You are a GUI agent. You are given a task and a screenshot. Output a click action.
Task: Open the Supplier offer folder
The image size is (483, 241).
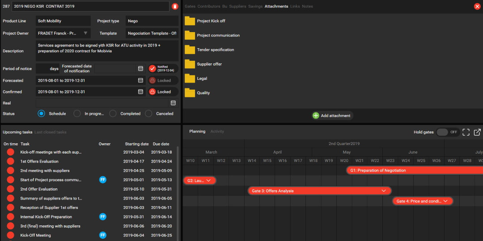[x=190, y=64]
